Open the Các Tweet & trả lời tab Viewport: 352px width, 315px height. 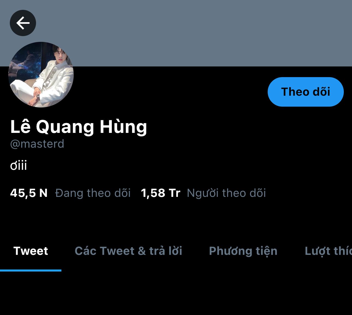pyautogui.click(x=129, y=251)
